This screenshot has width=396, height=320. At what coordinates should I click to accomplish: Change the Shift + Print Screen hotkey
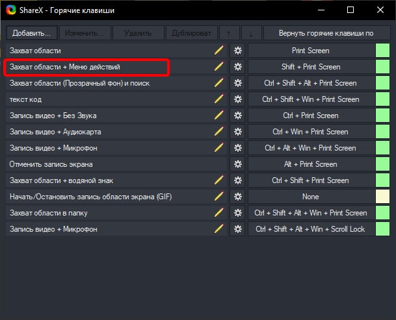(x=311, y=67)
